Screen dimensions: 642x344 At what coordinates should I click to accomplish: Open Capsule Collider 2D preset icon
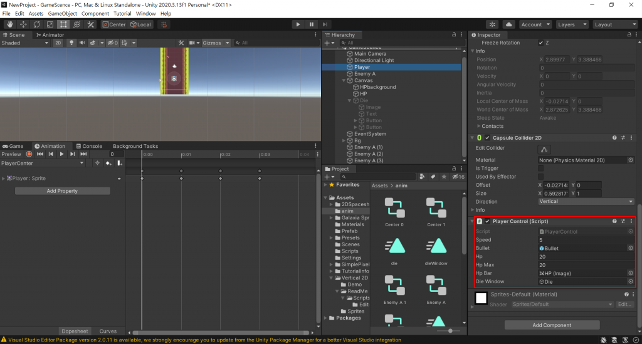pyautogui.click(x=623, y=138)
